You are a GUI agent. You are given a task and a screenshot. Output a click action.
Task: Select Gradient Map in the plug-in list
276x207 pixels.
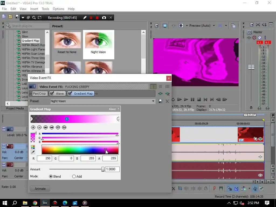(x=30, y=41)
